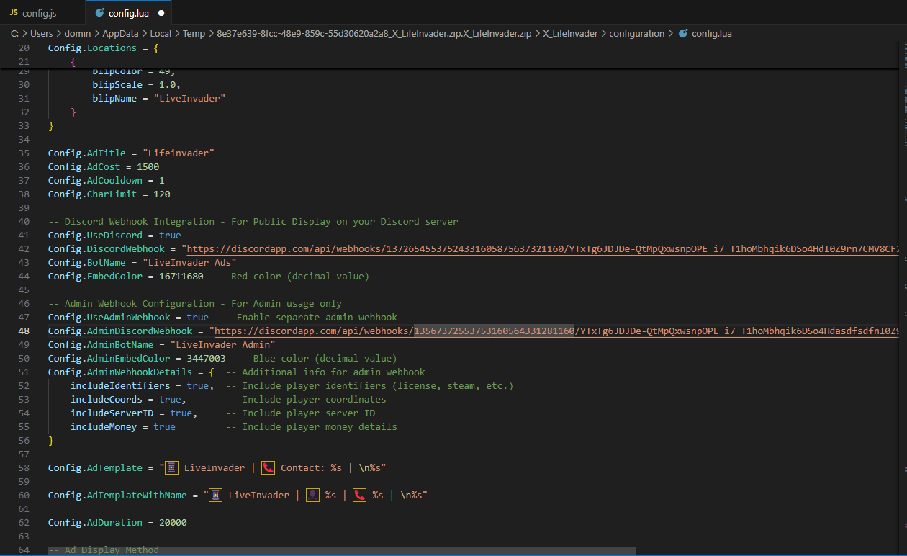The image size is (907, 556).
Task: Click 'Config.BotName' on line 43
Action: click(87, 263)
